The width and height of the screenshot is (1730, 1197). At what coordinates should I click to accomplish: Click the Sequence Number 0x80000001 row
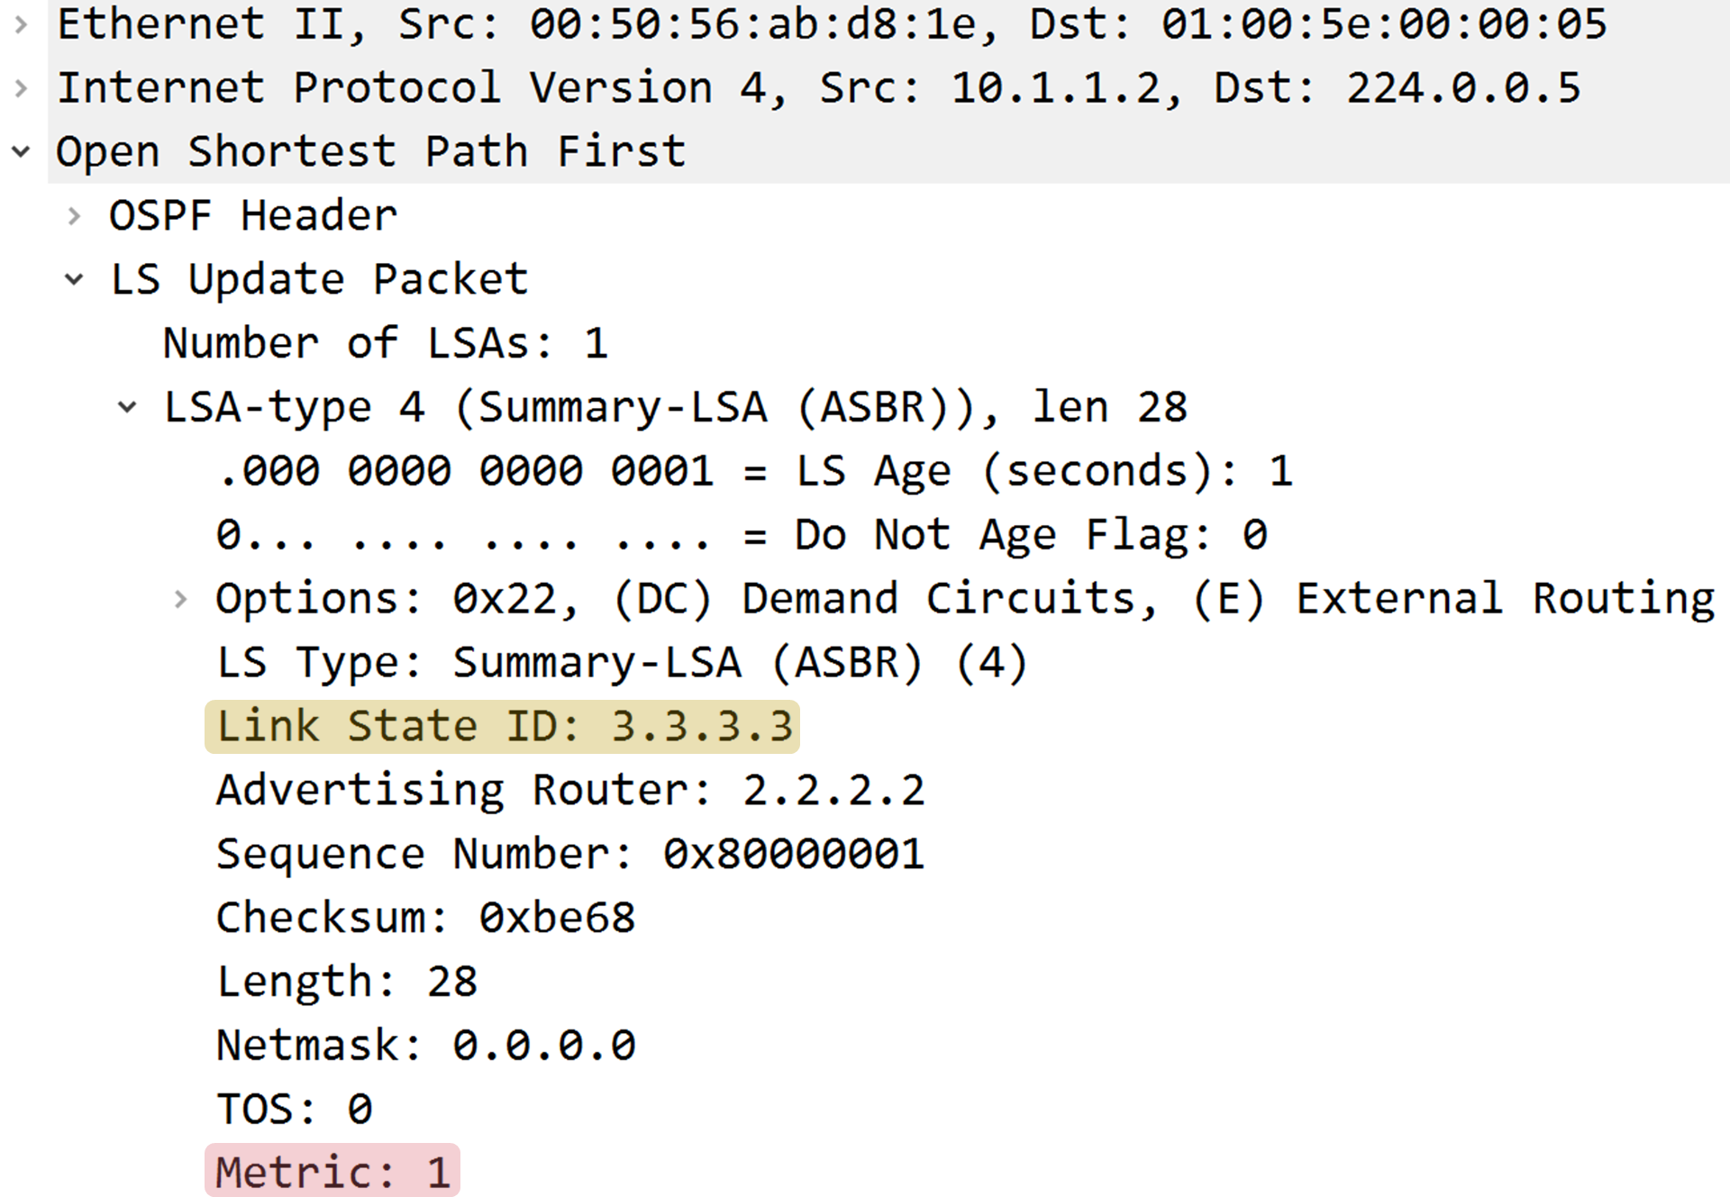tap(570, 854)
